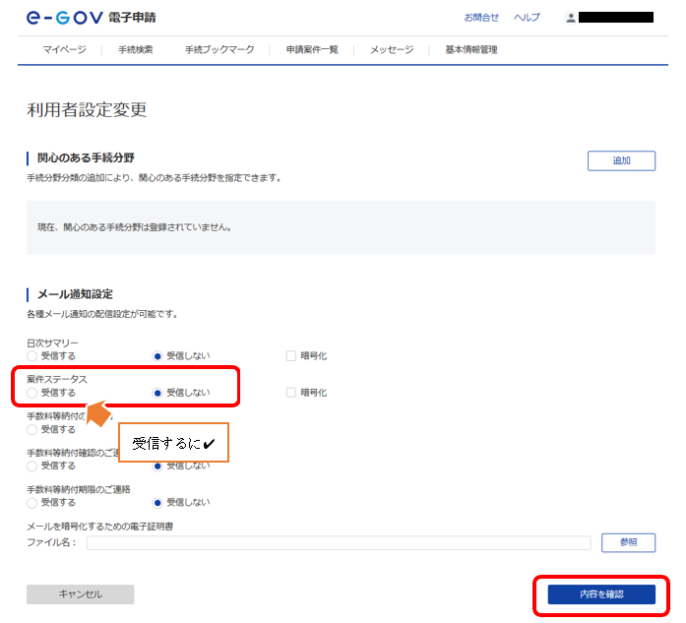This screenshot has width=686, height=623.
Task: Open 基本情報管理 navigation item
Action: coord(470,49)
